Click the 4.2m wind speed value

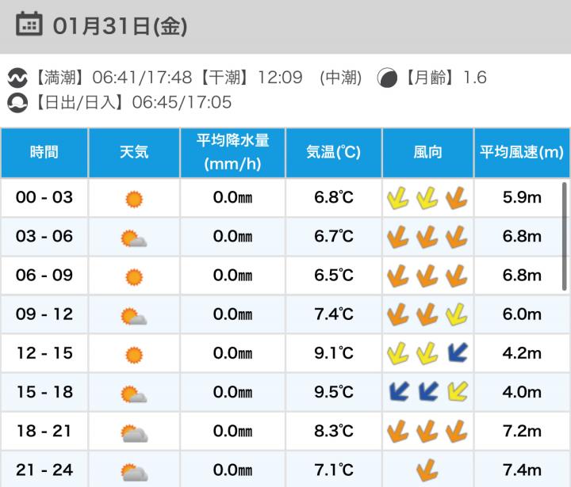point(522,353)
